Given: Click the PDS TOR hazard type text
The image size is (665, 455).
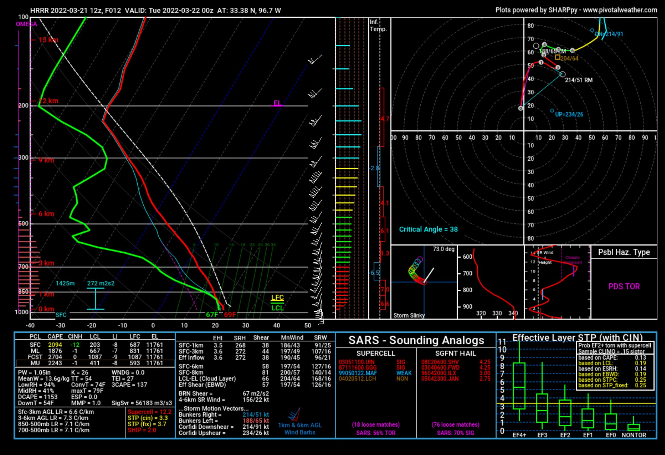Looking at the screenshot, I should [624, 286].
